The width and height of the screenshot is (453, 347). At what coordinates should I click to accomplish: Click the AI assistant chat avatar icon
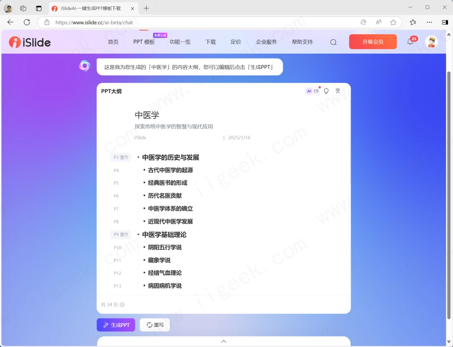tap(85, 66)
